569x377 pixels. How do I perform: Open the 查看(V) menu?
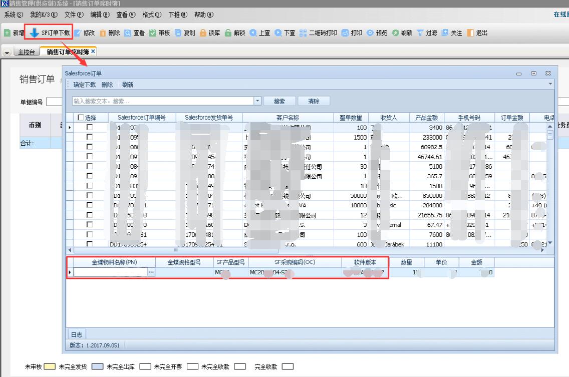click(x=126, y=15)
